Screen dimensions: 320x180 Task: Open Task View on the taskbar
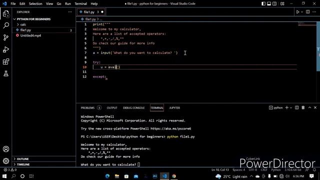point(31,176)
